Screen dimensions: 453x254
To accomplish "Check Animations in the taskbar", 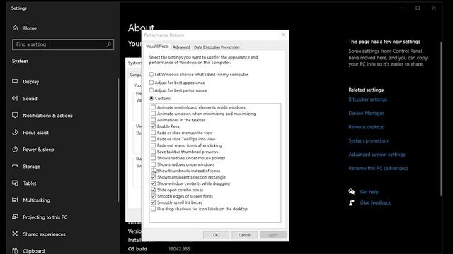I will [153, 120].
